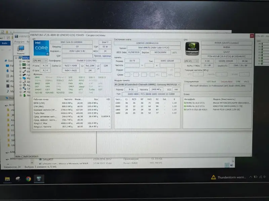
Task: Click the 1600 row in the memory timings table
Action: click(x=147, y=113)
